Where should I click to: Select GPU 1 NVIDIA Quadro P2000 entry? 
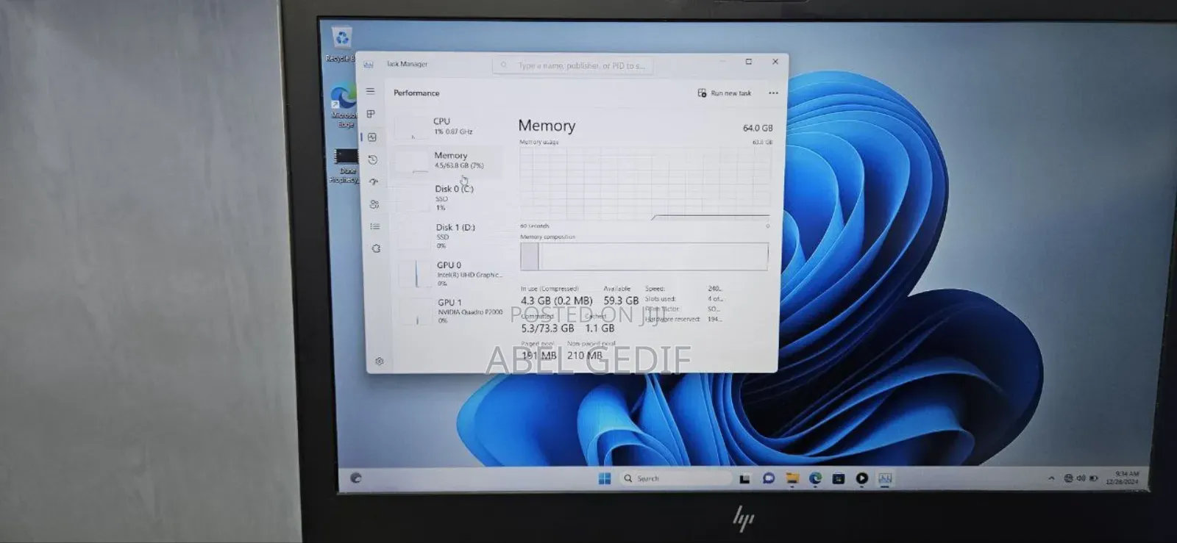452,312
